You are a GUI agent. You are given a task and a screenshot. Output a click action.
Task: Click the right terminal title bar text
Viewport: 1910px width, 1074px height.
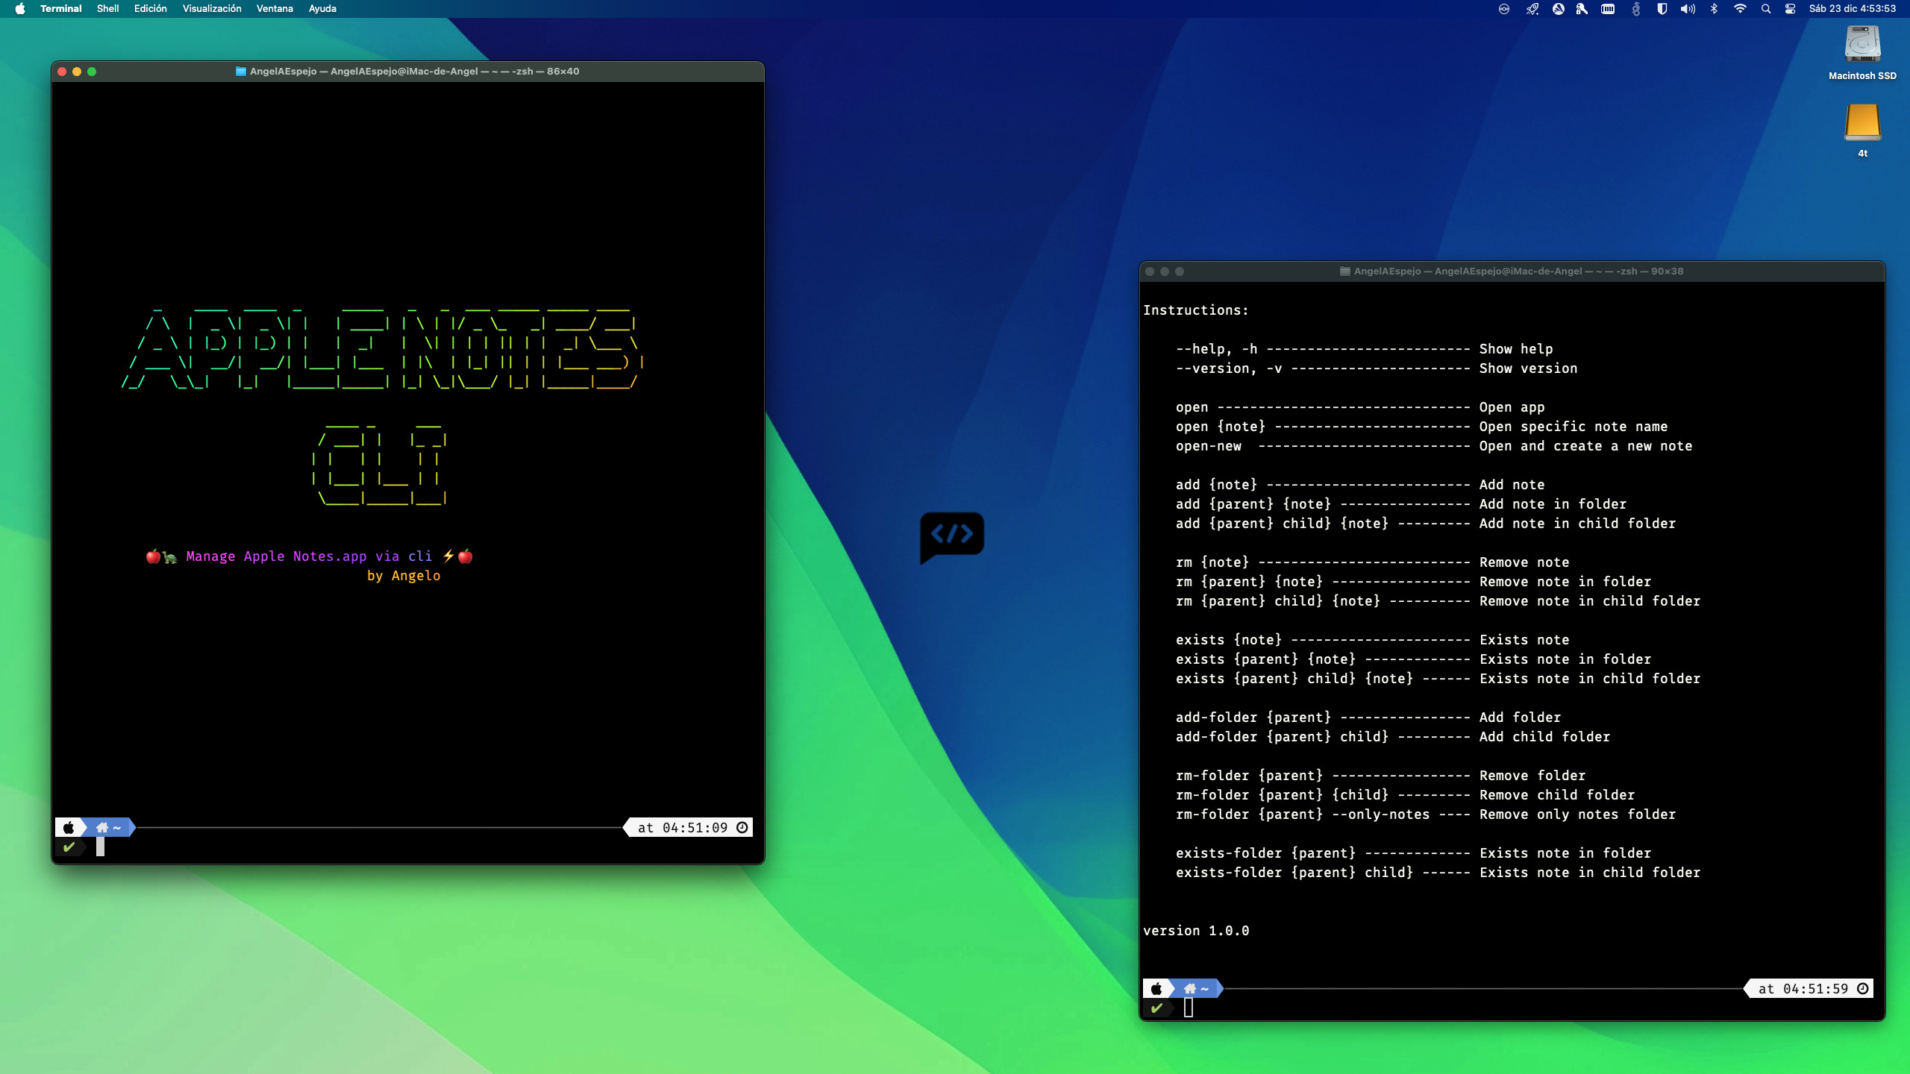(1518, 271)
